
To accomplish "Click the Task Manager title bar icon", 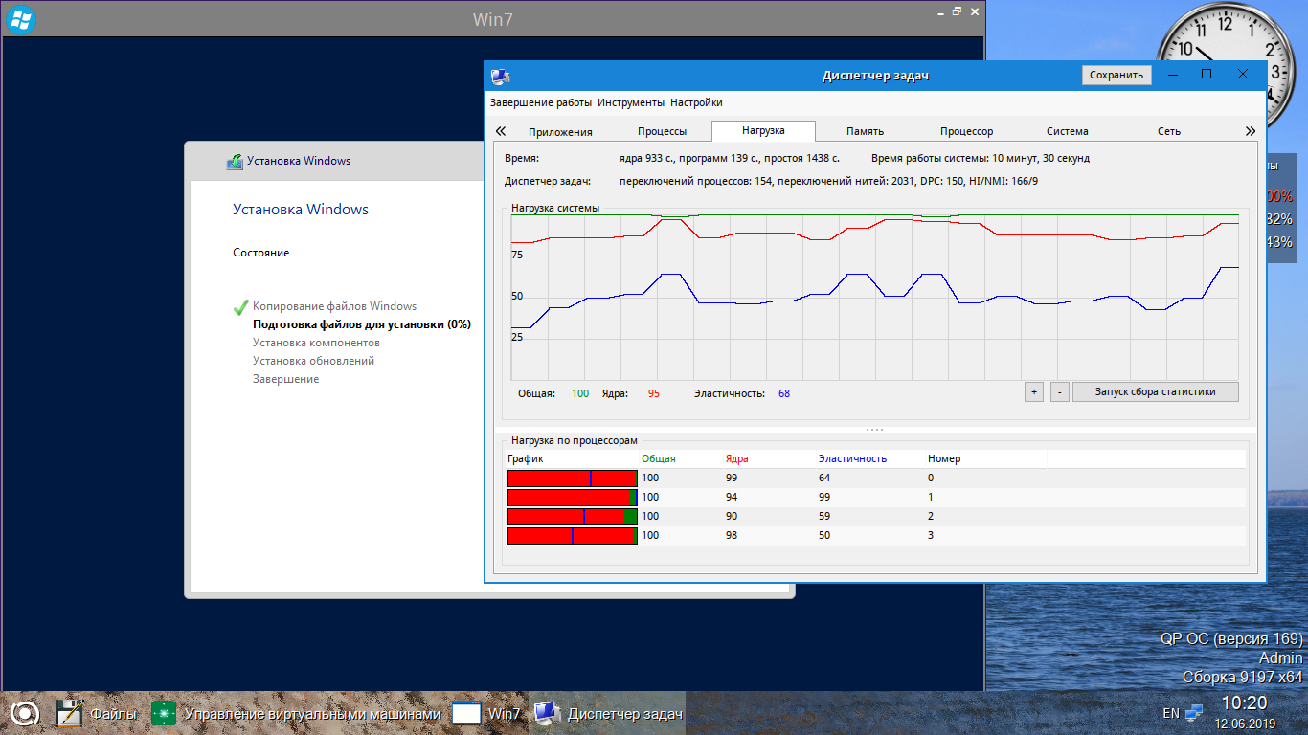I will point(500,76).
